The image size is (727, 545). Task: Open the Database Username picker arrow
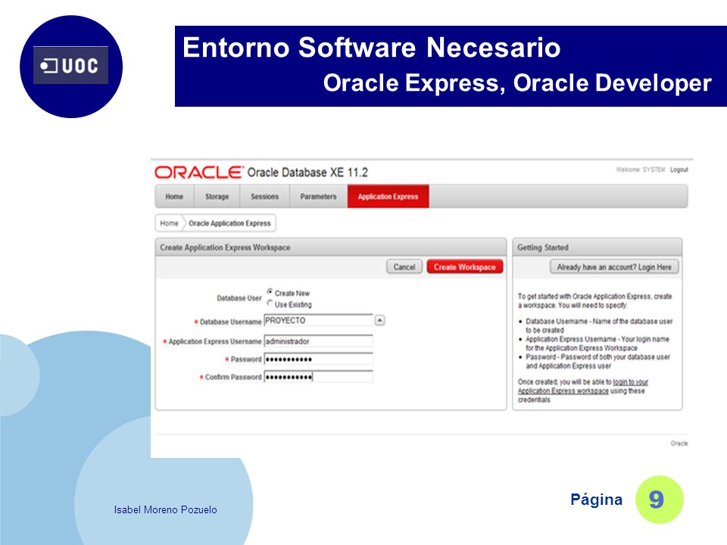pyautogui.click(x=379, y=320)
